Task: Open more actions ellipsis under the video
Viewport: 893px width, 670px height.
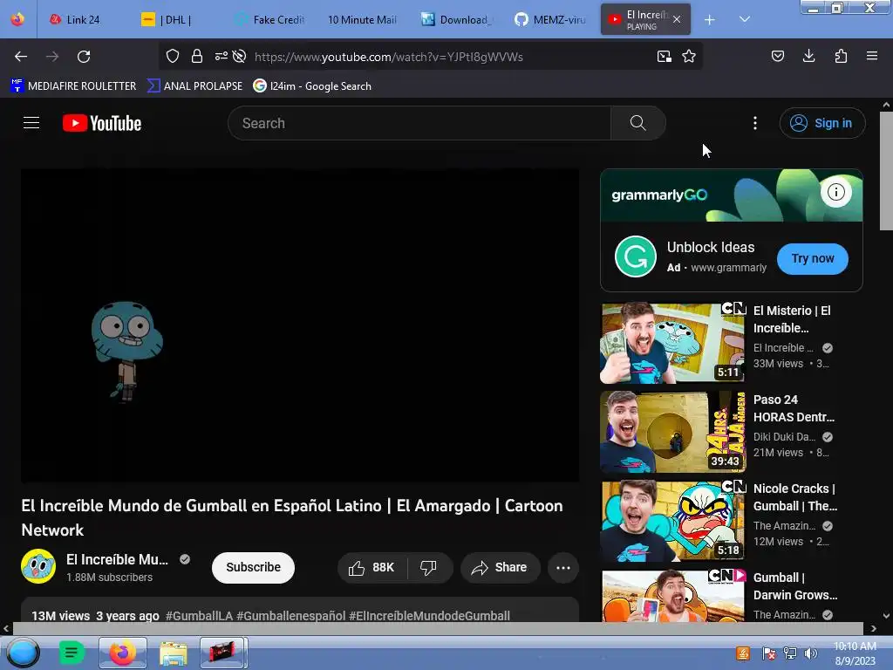Action: click(563, 567)
